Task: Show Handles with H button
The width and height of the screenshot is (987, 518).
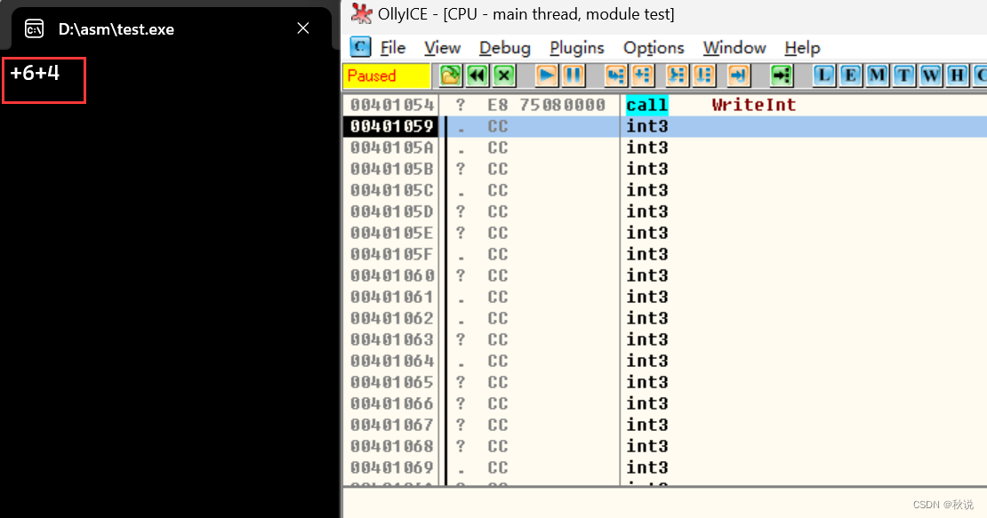Action: click(x=958, y=76)
